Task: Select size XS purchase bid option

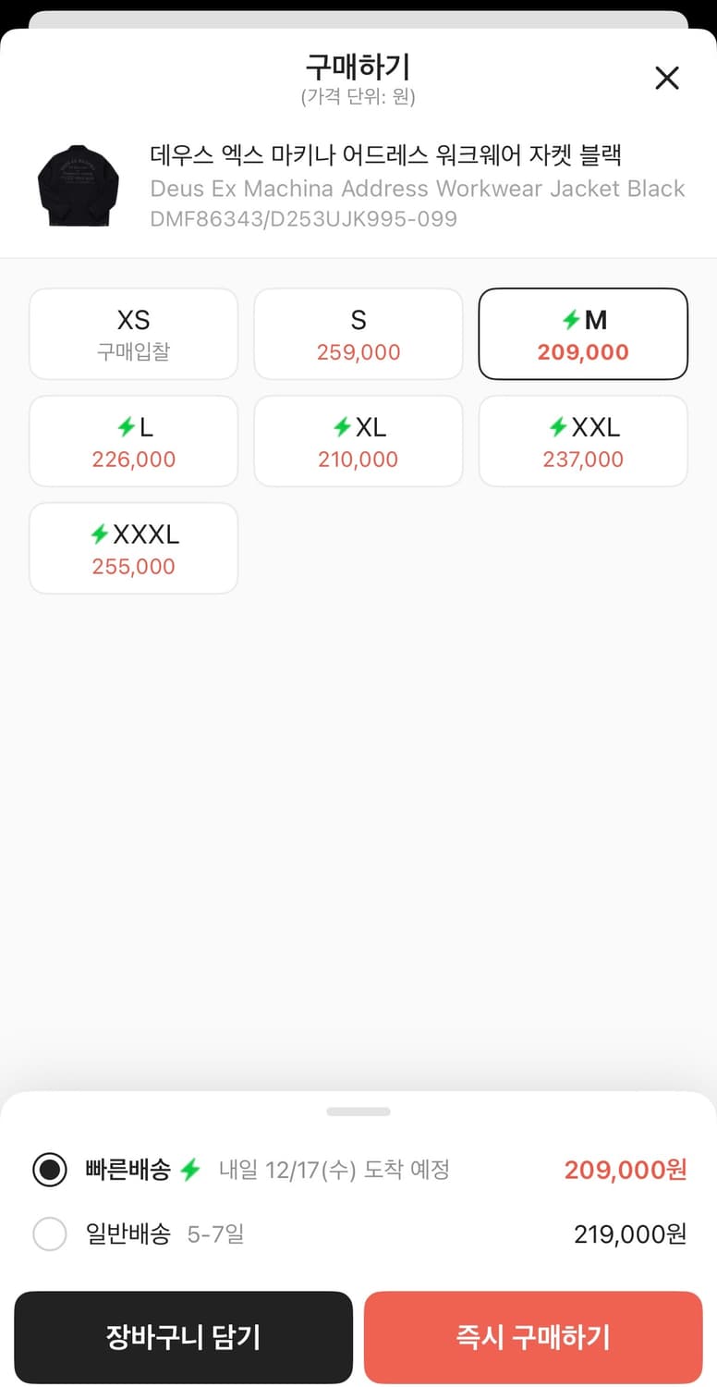Action: coord(134,334)
